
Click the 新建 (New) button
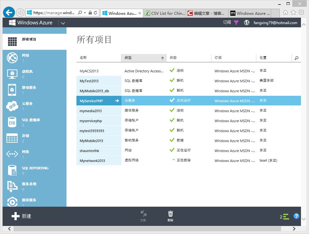pyautogui.click(x=21, y=216)
